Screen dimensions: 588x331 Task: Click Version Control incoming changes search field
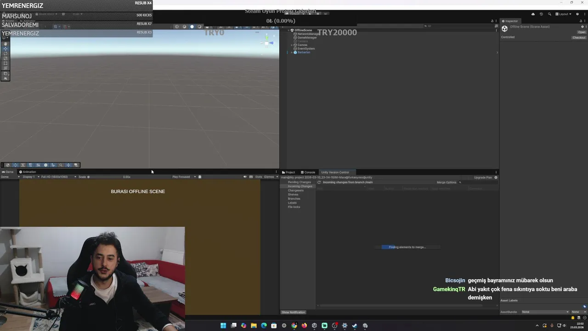point(478,182)
